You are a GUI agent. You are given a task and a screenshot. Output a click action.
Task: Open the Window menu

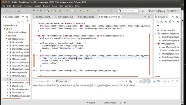[x=69, y=6]
